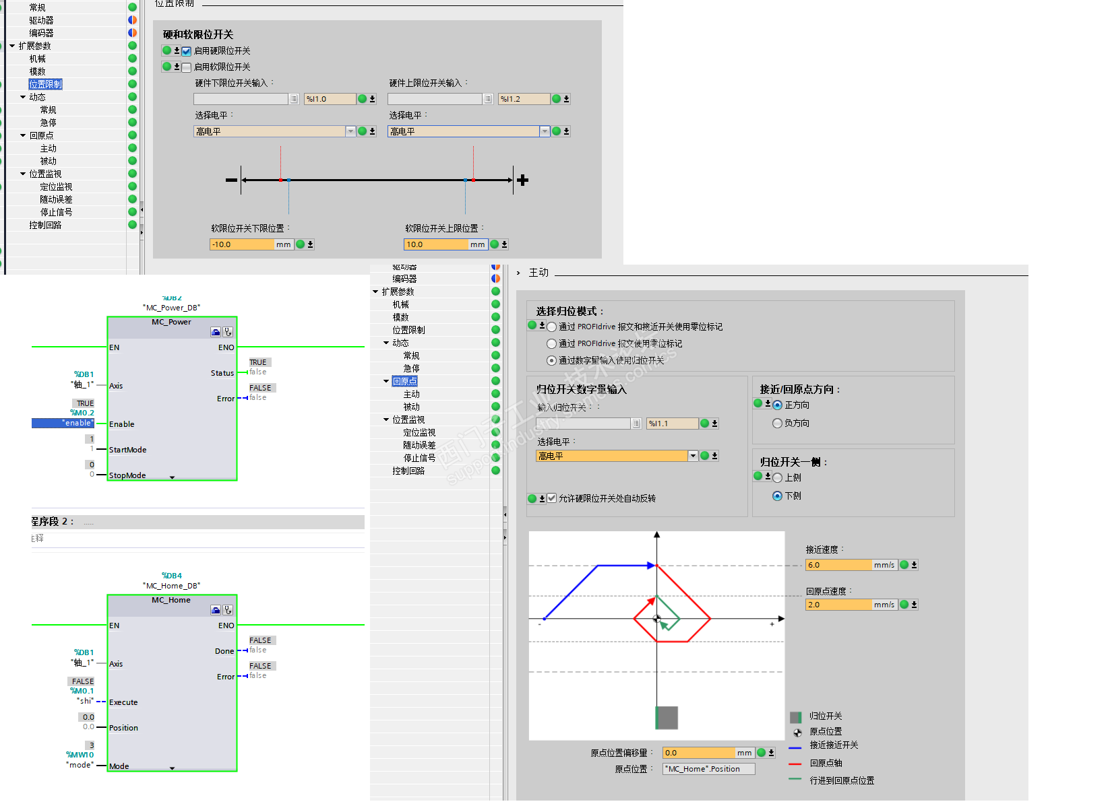Open the MC_Power block configuration toolbox icon

(x=216, y=332)
